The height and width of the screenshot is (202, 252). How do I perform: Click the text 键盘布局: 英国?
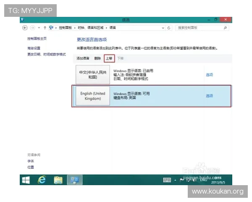pyautogui.click(x=125, y=98)
